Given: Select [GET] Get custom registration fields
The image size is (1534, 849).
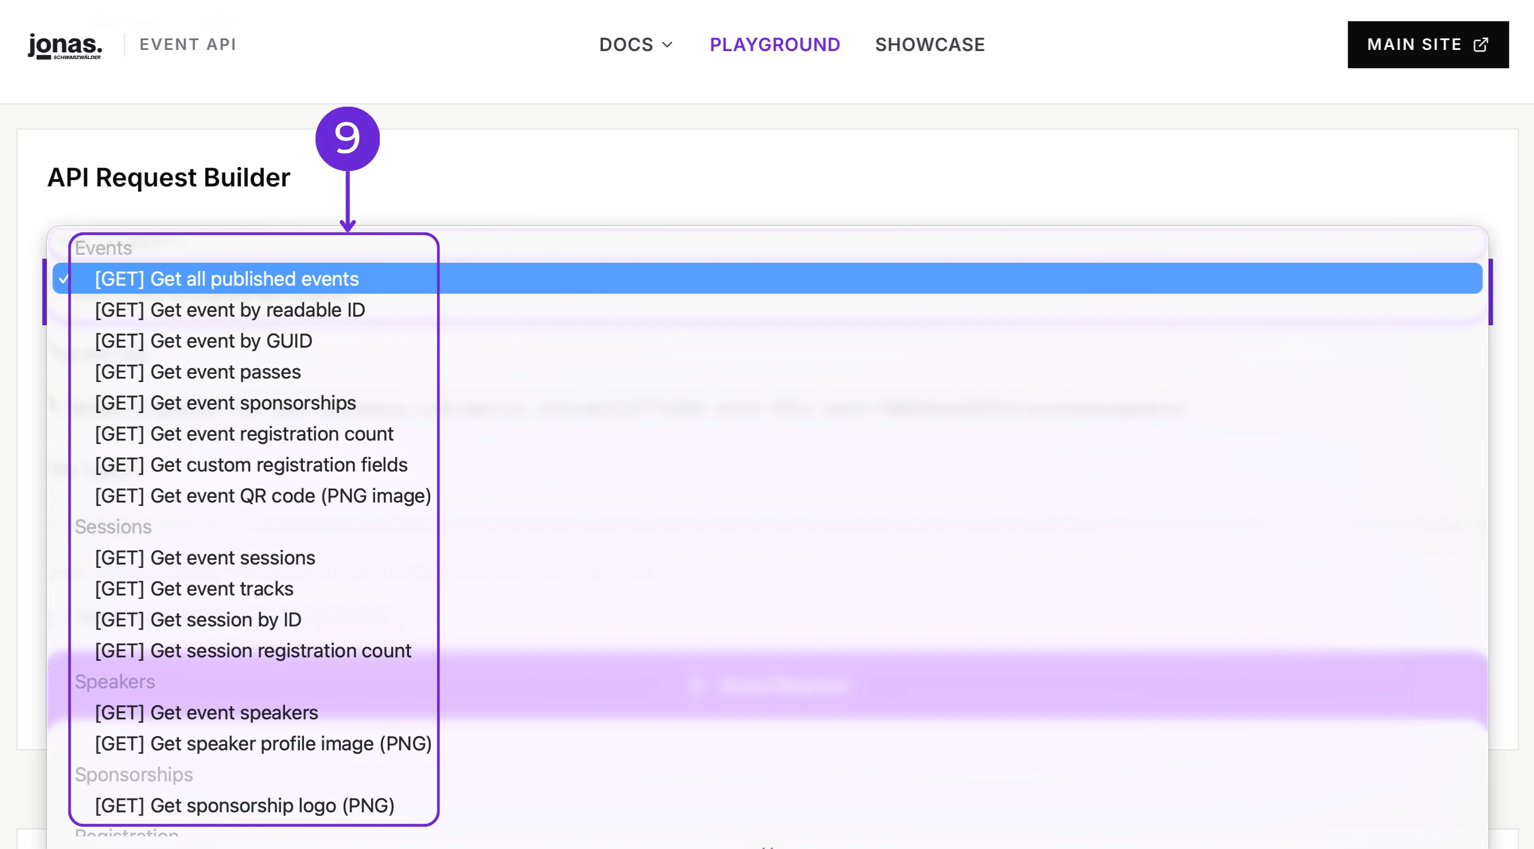Looking at the screenshot, I should tap(767, 465).
